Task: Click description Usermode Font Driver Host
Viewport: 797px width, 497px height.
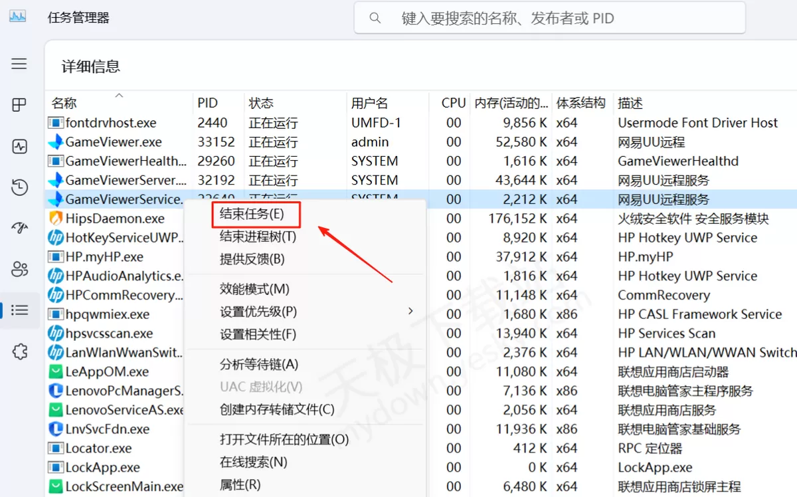Action: click(697, 123)
